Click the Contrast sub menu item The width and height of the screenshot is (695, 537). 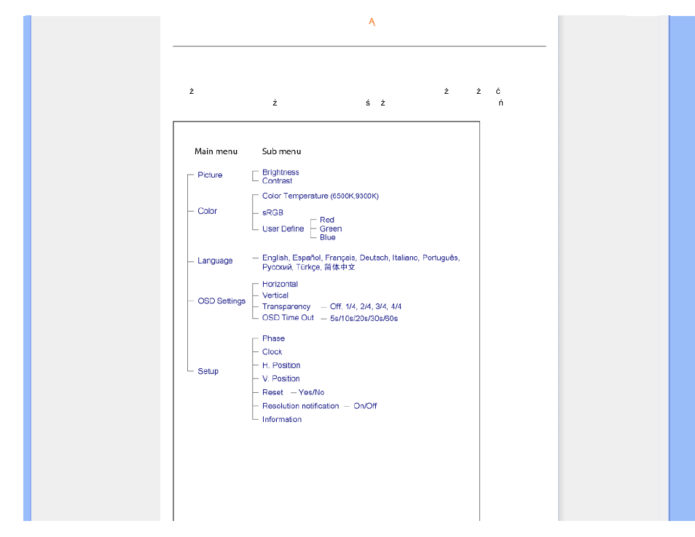tap(277, 181)
